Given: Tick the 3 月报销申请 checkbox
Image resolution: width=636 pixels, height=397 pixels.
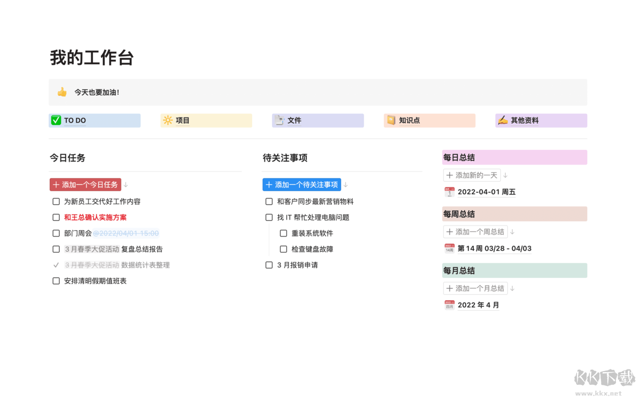Looking at the screenshot, I should 269,265.
